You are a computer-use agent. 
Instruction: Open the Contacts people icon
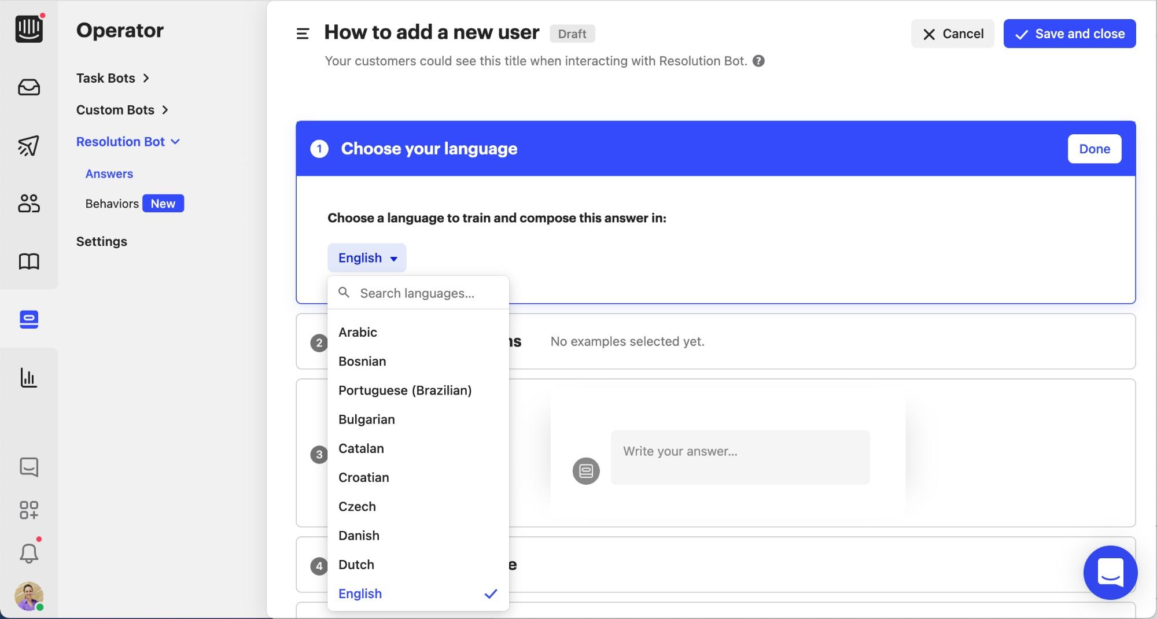tap(29, 204)
